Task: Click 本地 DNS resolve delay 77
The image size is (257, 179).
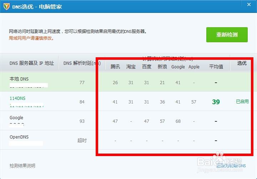Action: tap(82, 82)
